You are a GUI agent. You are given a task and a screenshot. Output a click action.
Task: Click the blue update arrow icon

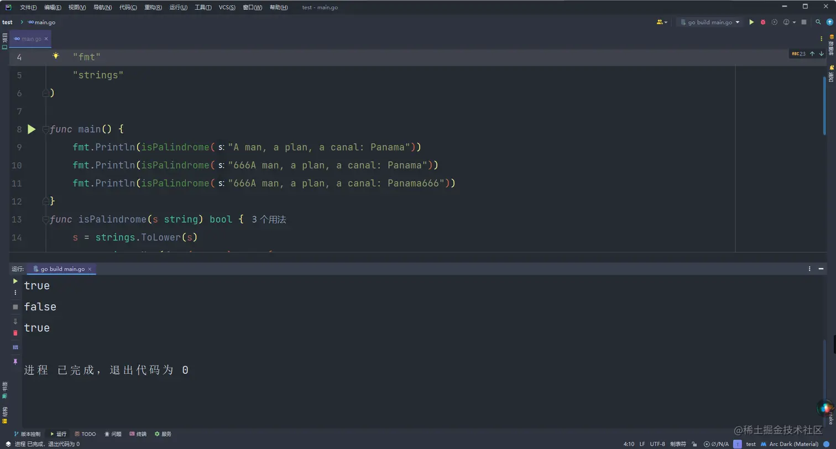point(829,22)
